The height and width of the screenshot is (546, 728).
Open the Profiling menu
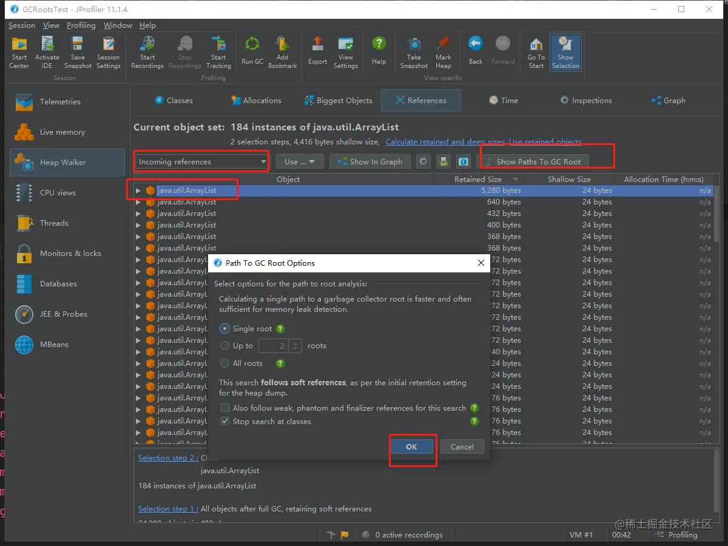[x=81, y=25]
